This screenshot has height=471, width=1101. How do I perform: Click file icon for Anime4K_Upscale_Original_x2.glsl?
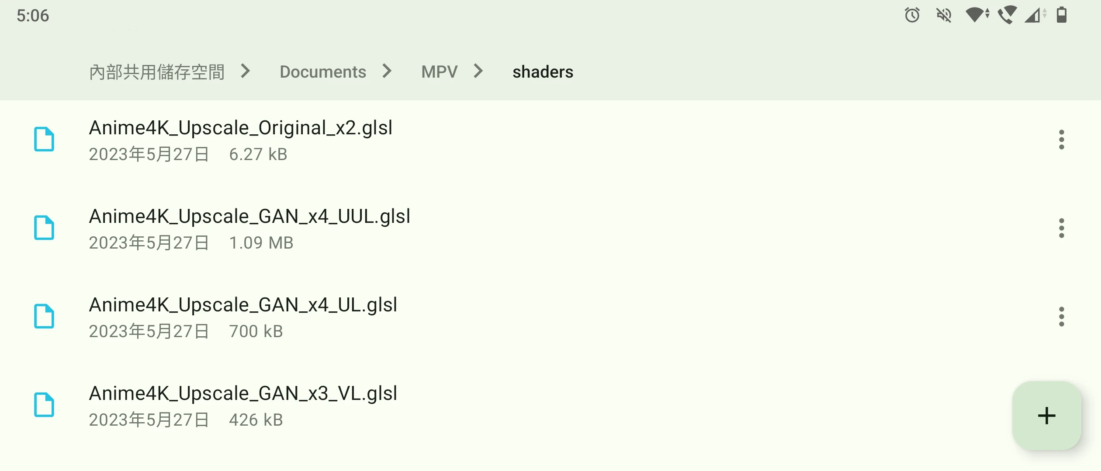click(44, 140)
